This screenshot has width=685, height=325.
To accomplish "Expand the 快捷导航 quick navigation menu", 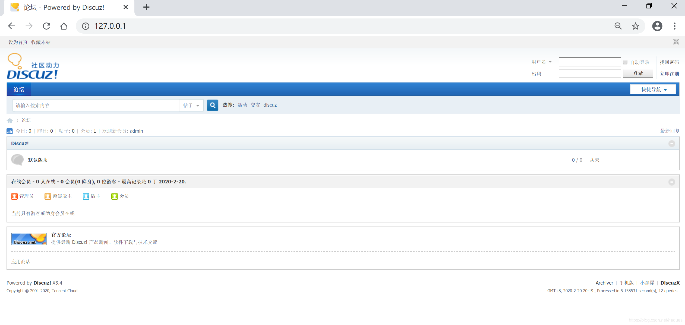I will pos(653,90).
